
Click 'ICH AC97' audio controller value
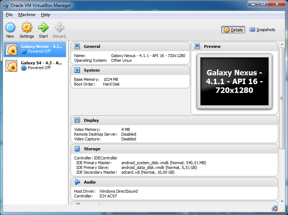click(108, 196)
